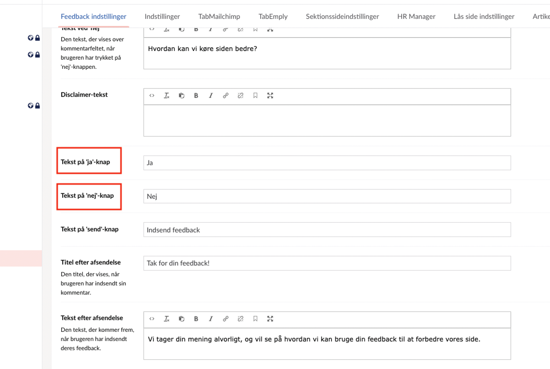This screenshot has height=369, width=550.
Task: Open Lås side indstillinger tab
Action: point(484,16)
